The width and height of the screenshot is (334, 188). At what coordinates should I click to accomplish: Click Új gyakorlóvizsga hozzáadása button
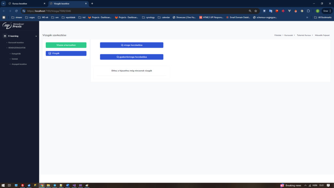tap(131, 57)
